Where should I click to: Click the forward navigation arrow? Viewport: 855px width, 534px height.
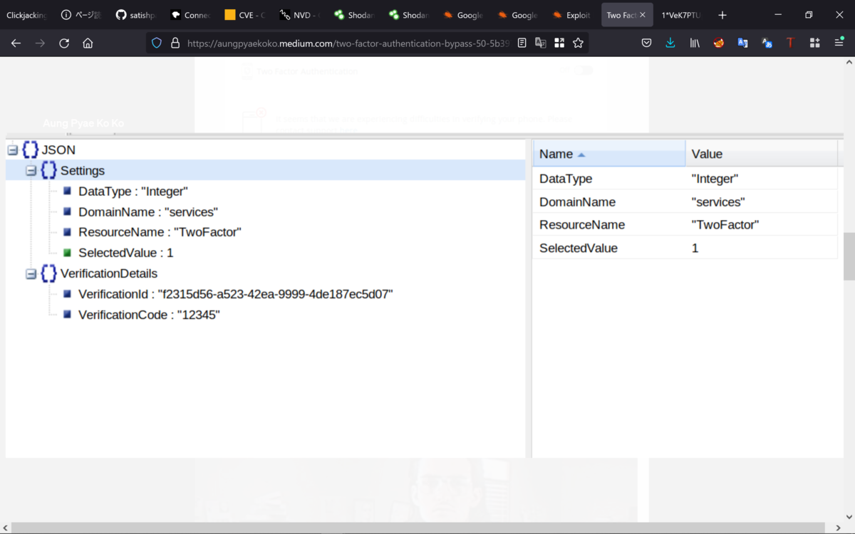(x=40, y=43)
